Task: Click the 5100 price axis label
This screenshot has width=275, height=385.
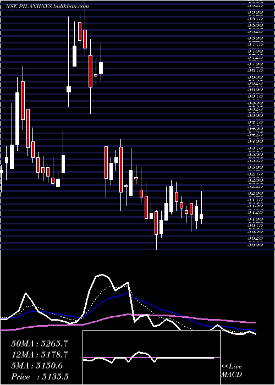Action: (x=256, y=218)
